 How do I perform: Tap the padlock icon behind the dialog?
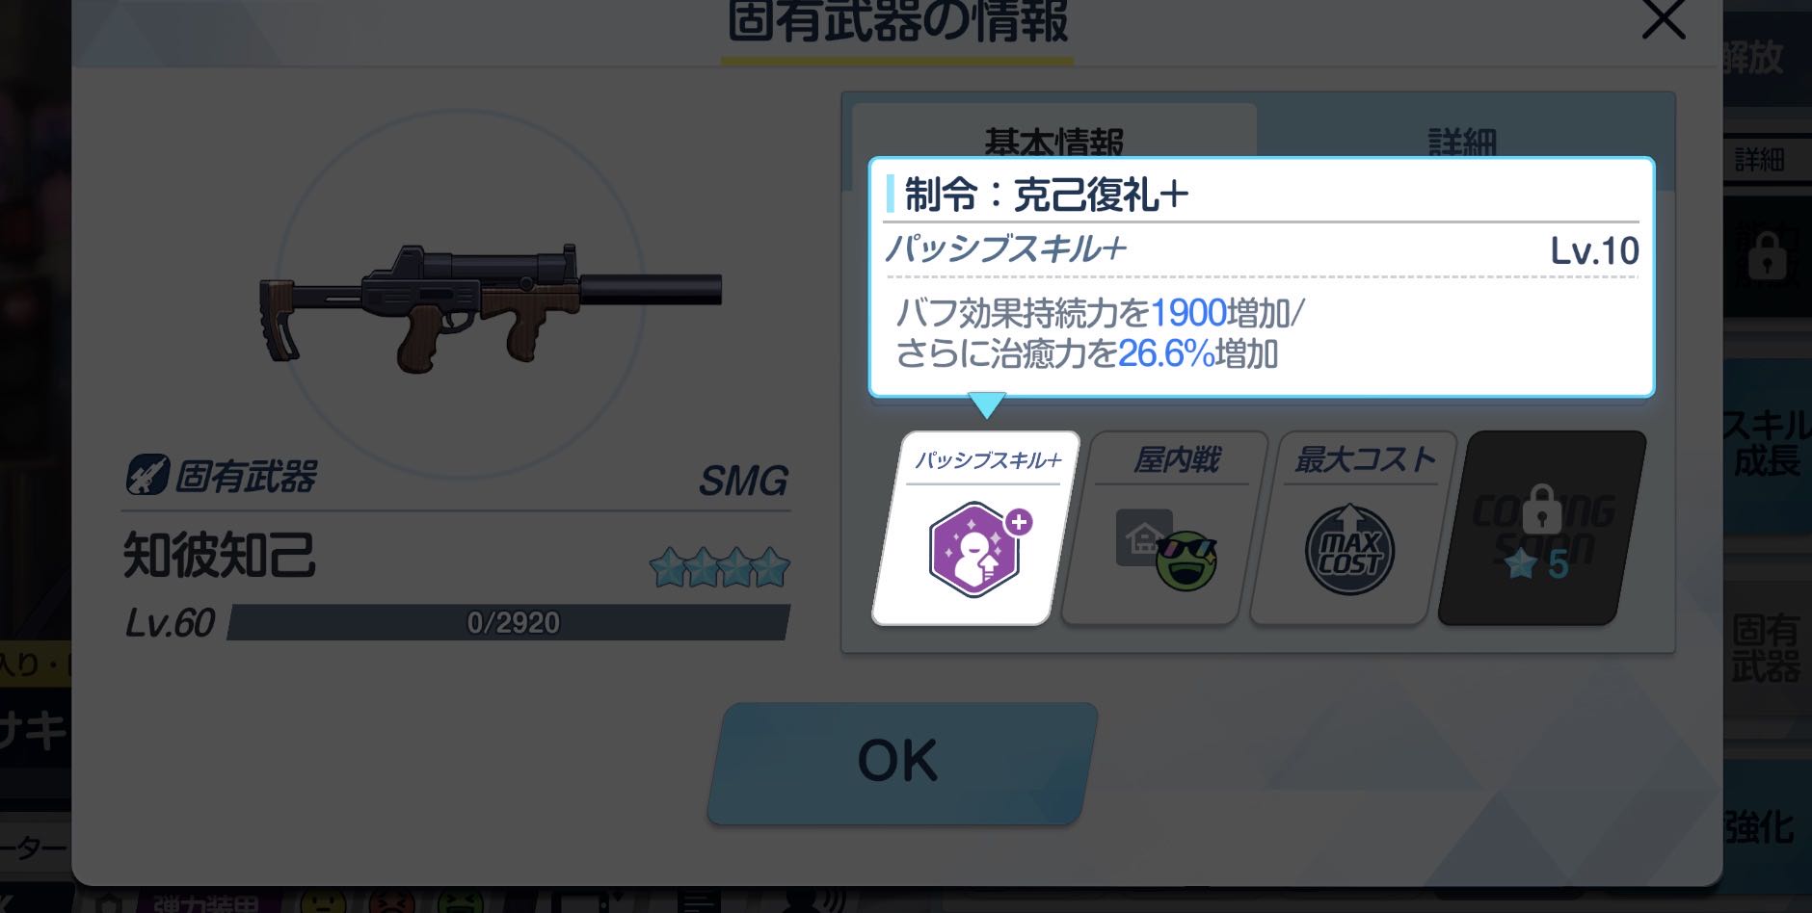[x=1767, y=255]
